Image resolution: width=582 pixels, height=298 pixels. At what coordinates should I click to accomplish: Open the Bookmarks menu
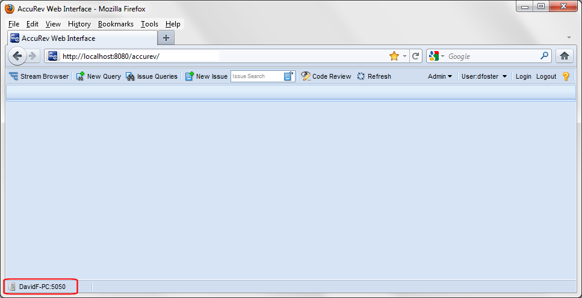coord(116,24)
